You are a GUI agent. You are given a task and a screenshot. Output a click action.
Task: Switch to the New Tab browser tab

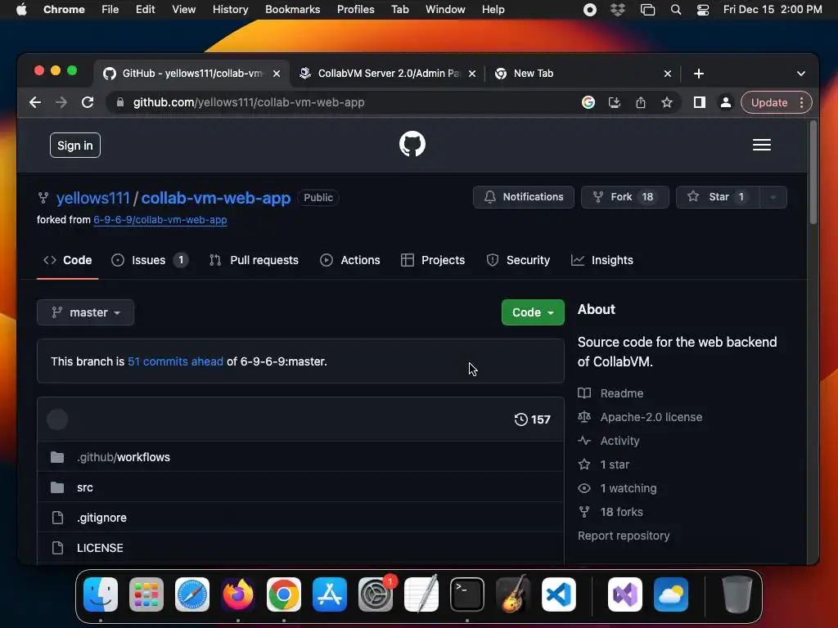[x=582, y=74]
